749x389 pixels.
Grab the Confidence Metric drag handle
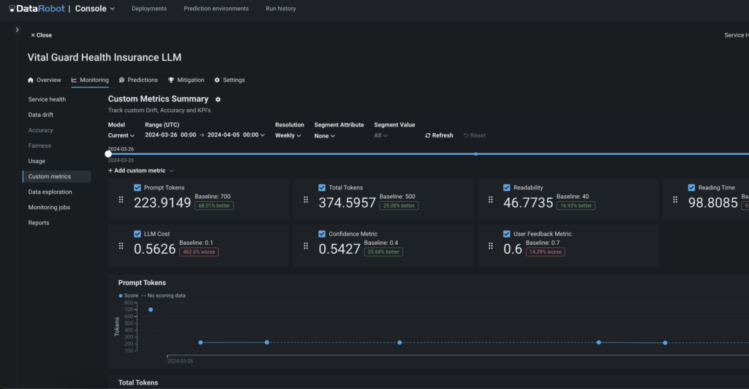click(306, 246)
